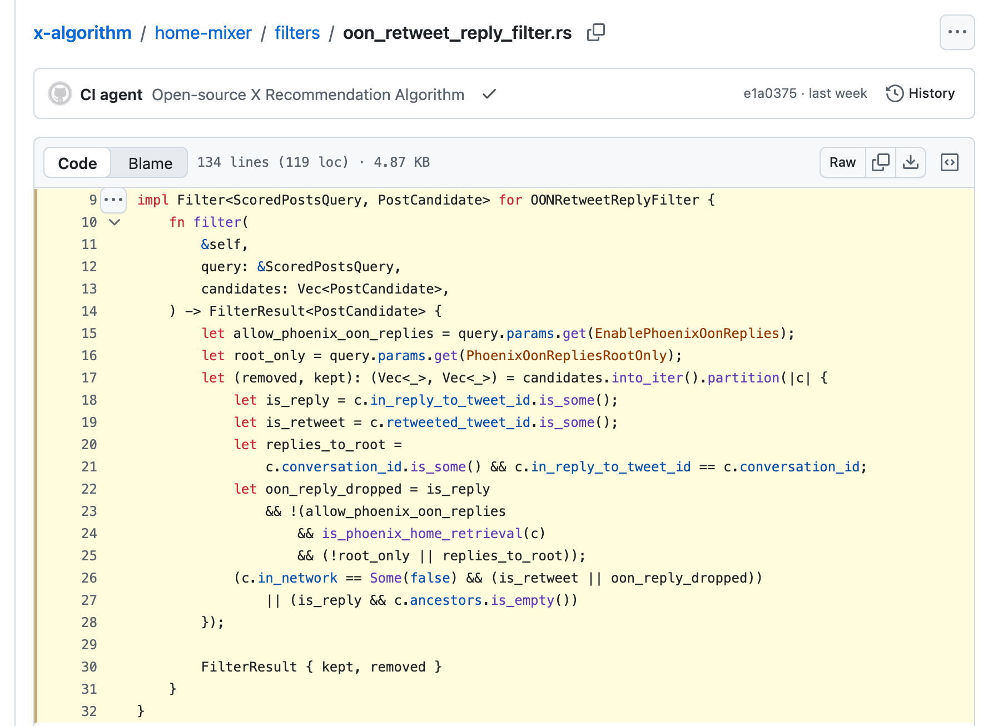Click the in_reply_to_tweet_id field on line 18
The image size is (993, 726).
(450, 400)
